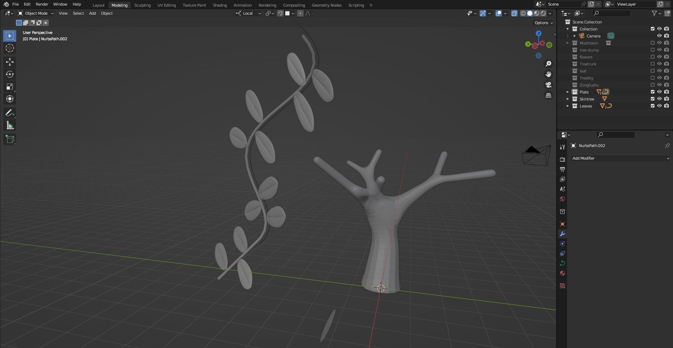Expand the Leaves collection
The image size is (673, 348).
point(567,106)
